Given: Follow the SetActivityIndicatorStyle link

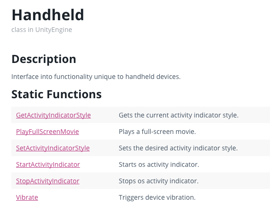Looking at the screenshot, I should click(x=53, y=148).
